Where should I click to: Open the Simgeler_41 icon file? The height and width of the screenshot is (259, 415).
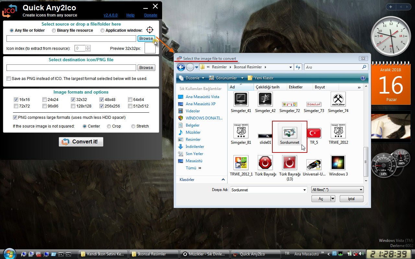pos(241,103)
